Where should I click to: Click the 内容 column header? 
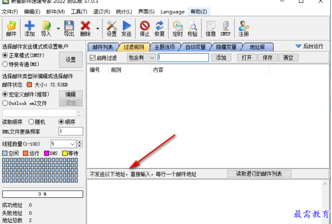pos(210,70)
